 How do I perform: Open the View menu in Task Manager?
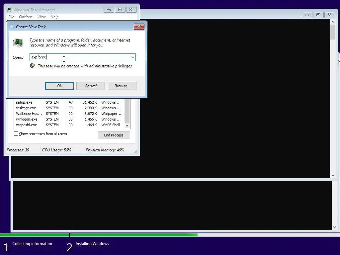click(x=42, y=17)
